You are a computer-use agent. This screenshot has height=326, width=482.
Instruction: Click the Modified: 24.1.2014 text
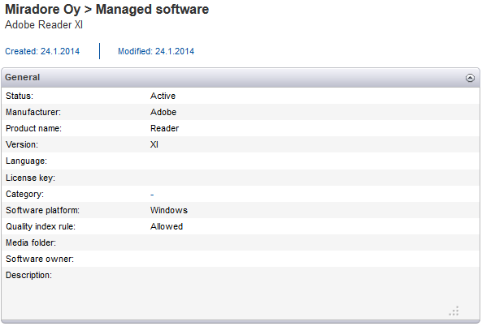coord(156,51)
